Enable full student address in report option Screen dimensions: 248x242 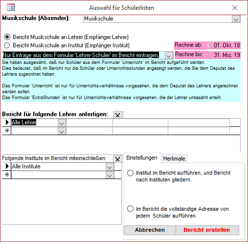130,209
